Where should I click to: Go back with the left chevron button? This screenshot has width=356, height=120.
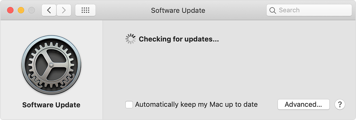click(49, 10)
